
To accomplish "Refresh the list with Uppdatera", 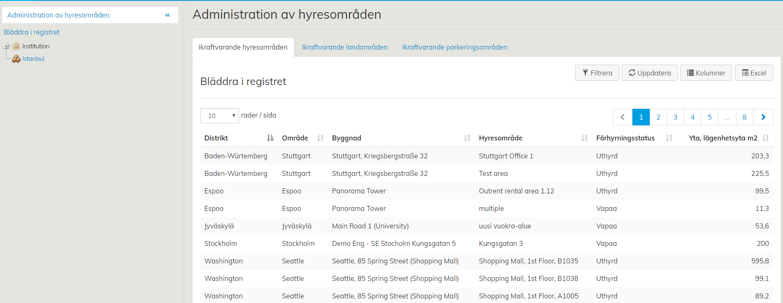I will (649, 73).
